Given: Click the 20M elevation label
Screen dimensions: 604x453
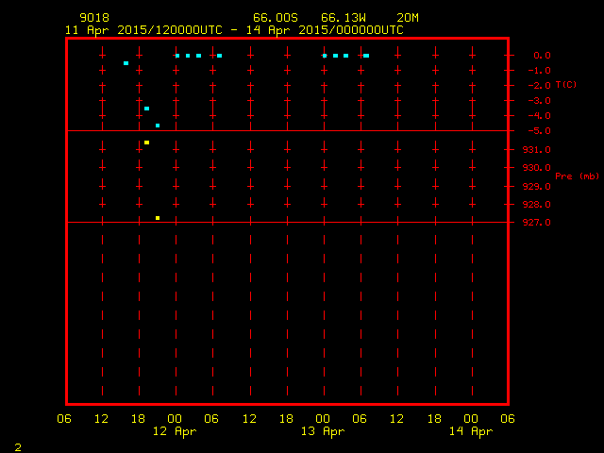Looking at the screenshot, I should pyautogui.click(x=408, y=18).
